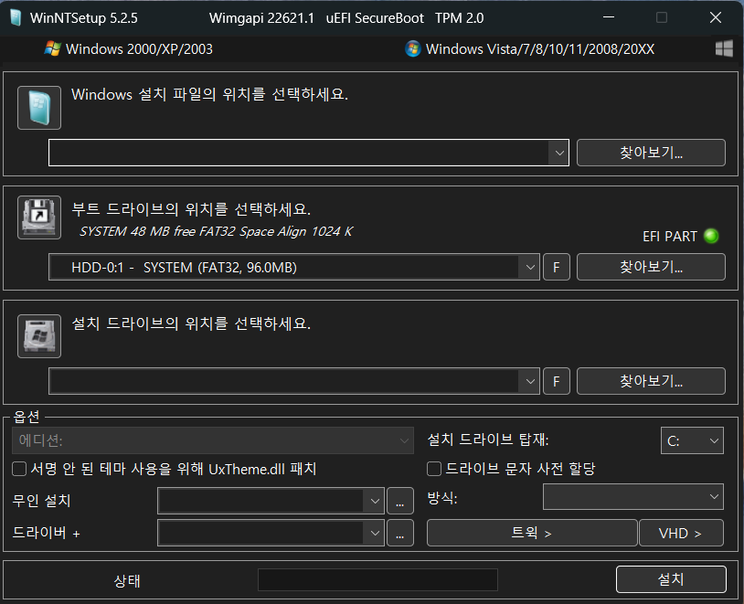Click the 드라이버 + label

[x=46, y=533]
